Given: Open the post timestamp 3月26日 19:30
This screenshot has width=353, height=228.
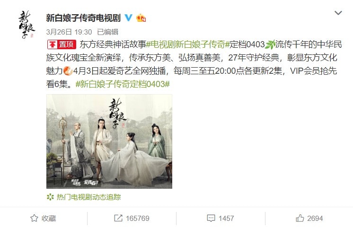Looking at the screenshot, I should [69, 32].
